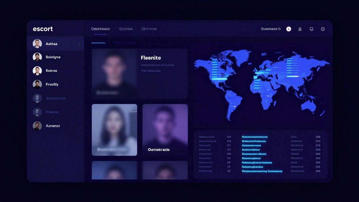Click the avatar icon next to Boinlyne
Image resolution: width=359 pixels, height=202 pixels.
[x=37, y=57]
